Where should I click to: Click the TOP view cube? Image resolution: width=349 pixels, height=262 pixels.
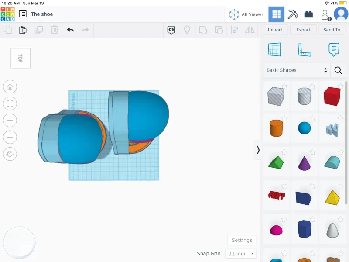[20, 58]
